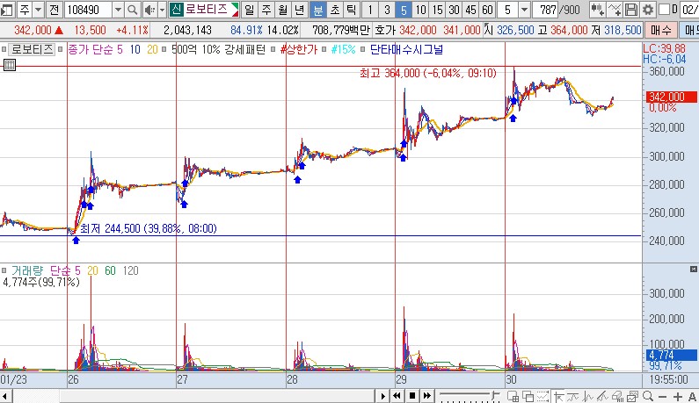Select the 분 minute period tab
699x403 pixels.
coord(318,10)
